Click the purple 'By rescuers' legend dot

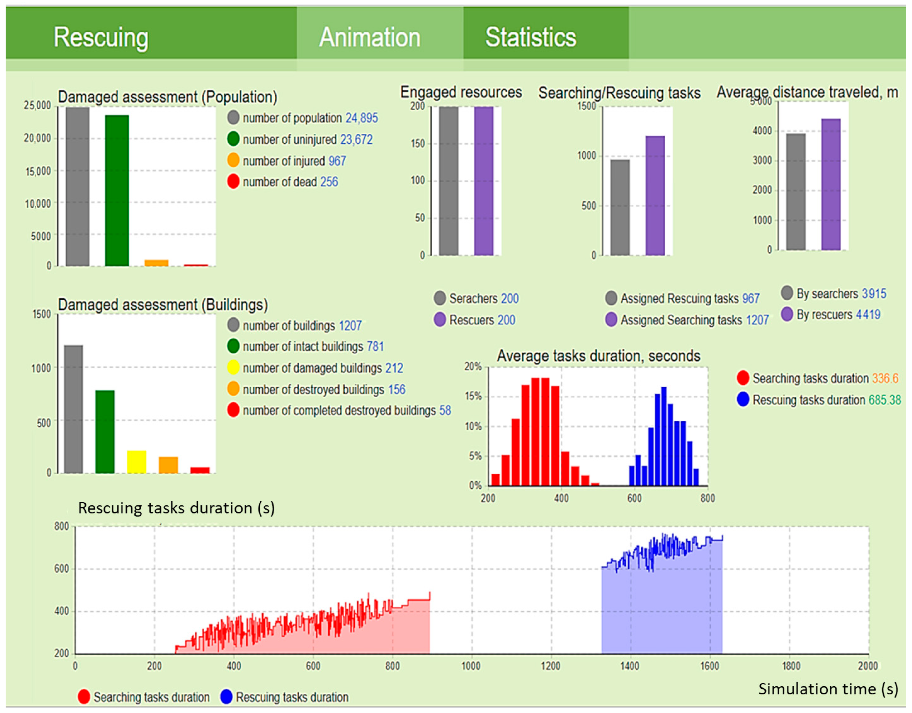tap(787, 314)
